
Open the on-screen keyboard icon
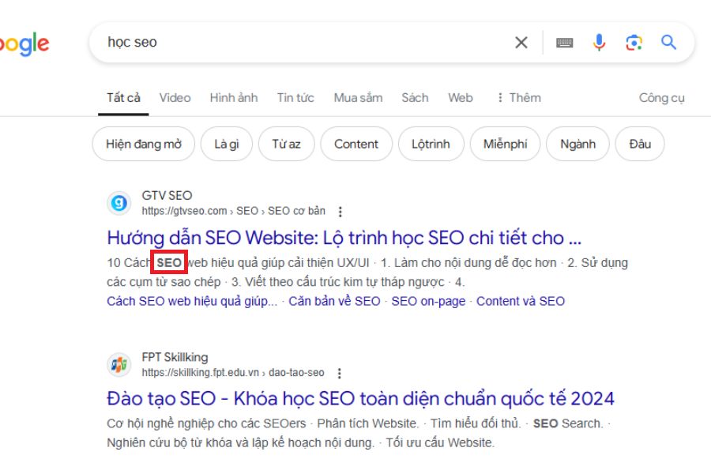[563, 43]
